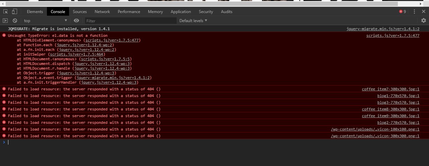Open scripts.js link in HTMLDivElement anonymous line
This screenshot has width=429, height=166.
click(x=112, y=40)
